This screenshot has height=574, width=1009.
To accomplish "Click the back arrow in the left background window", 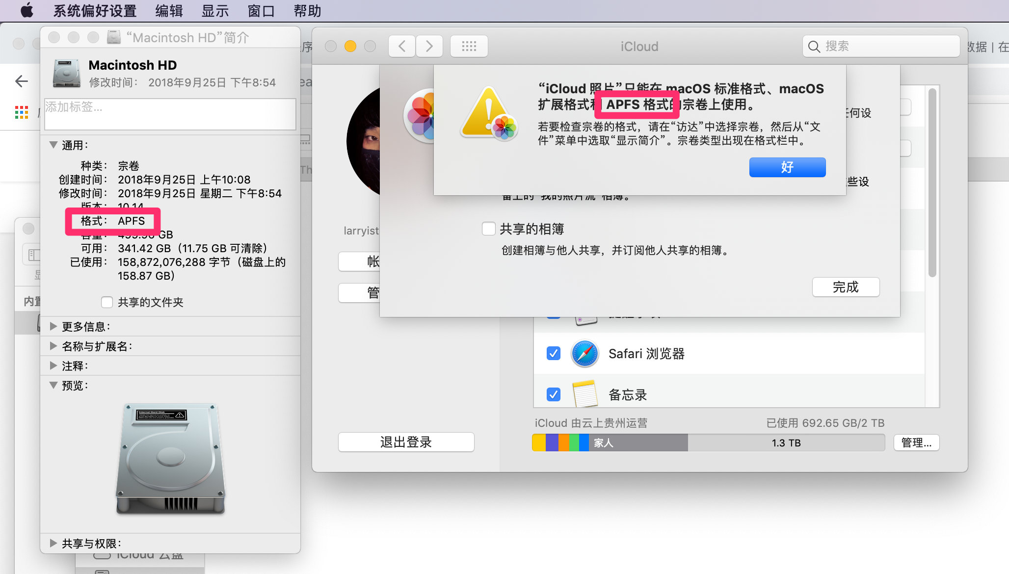I will 22,81.
